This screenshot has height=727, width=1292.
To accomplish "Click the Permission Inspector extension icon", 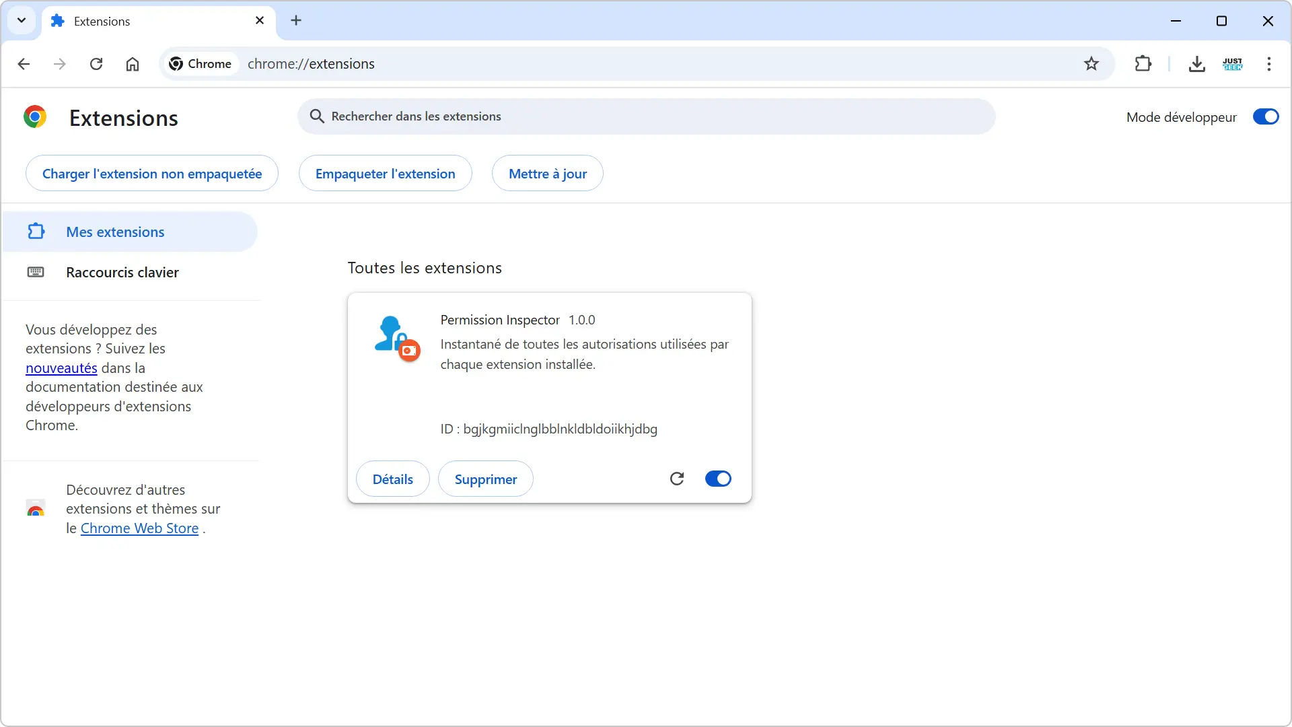I will tap(397, 338).
